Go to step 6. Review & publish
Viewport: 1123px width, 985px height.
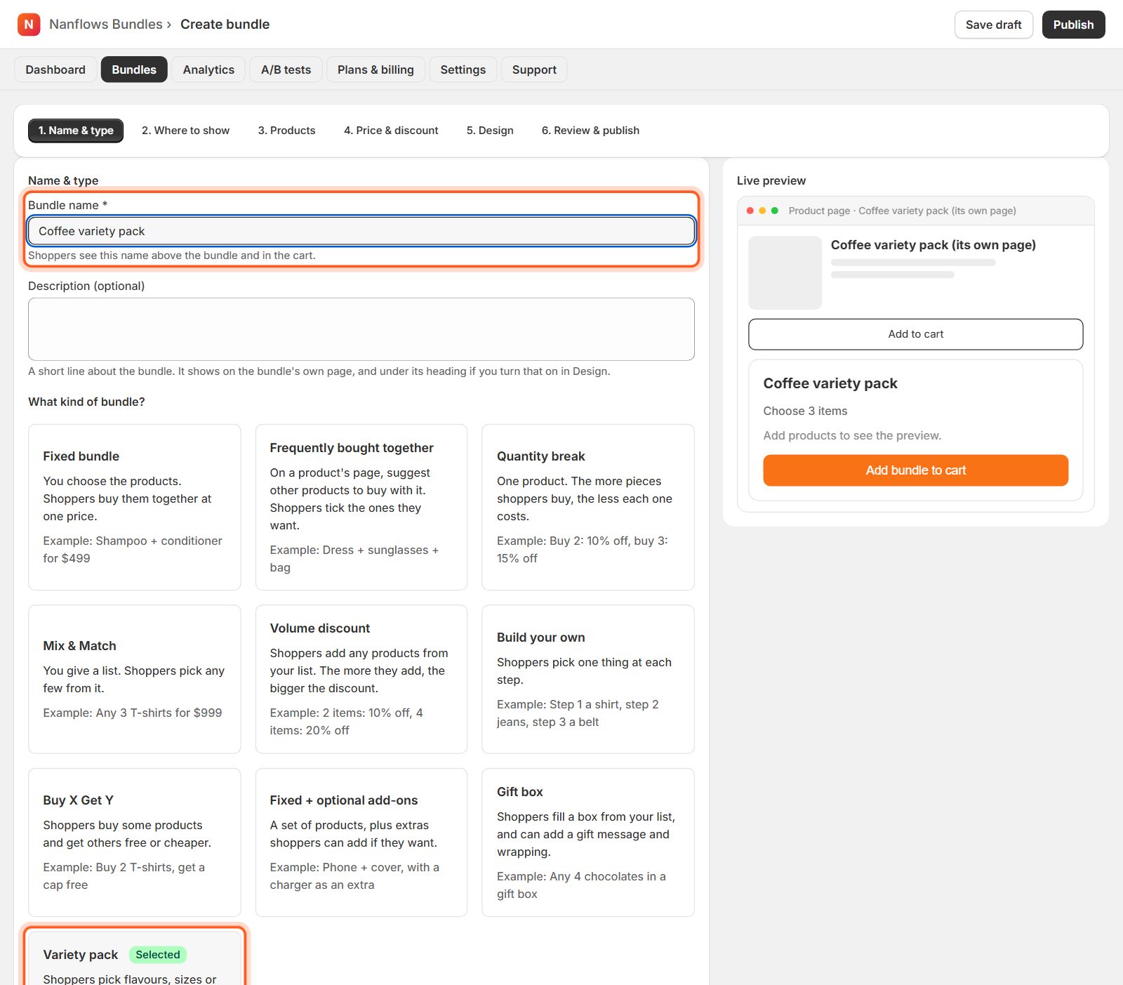pyautogui.click(x=590, y=131)
